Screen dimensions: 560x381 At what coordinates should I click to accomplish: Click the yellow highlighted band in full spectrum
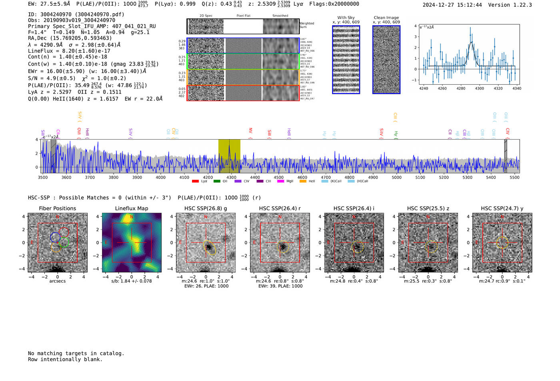tap(229, 156)
